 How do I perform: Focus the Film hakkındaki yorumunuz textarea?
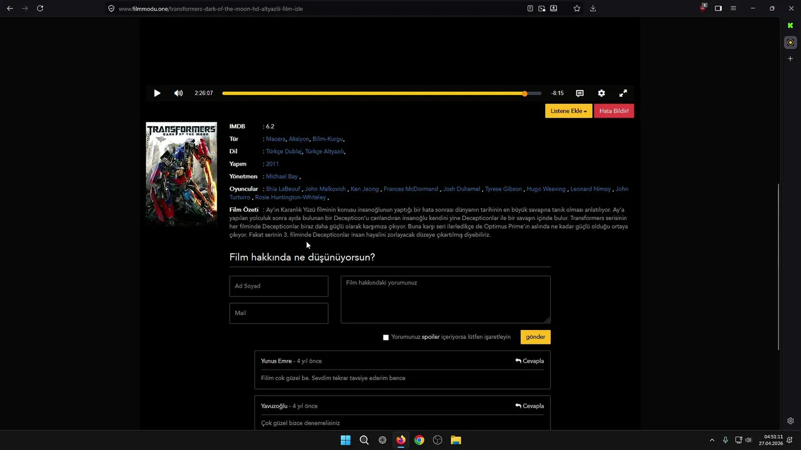point(446,300)
